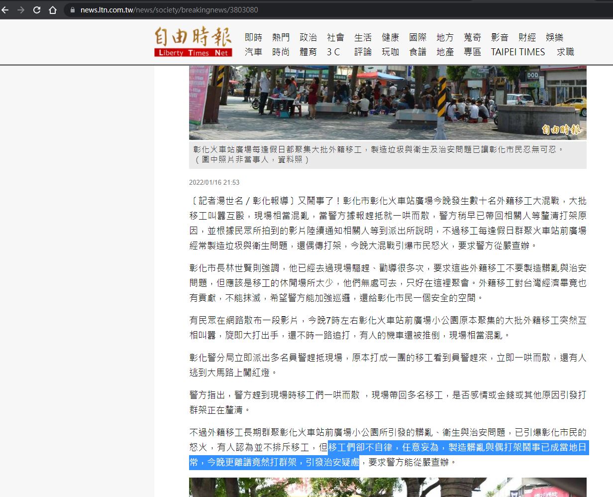Go to browser home page icon
Viewport: 613px width, 497px height.
coord(53,10)
